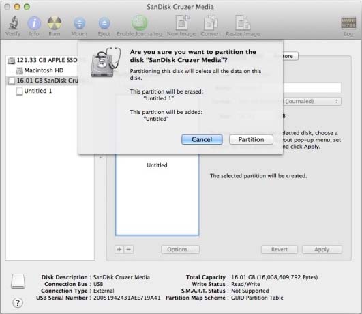Click the window title SanDisk Cruzer Media

[x=180, y=7]
